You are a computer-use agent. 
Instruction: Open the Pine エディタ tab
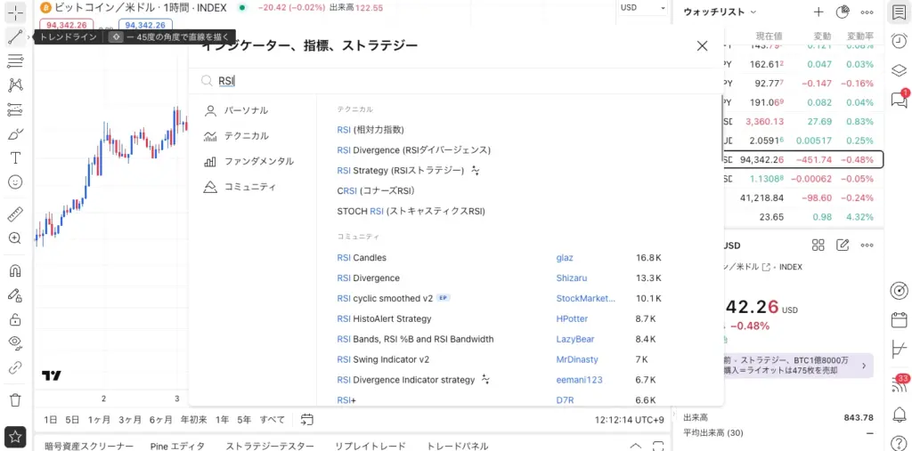tap(177, 446)
